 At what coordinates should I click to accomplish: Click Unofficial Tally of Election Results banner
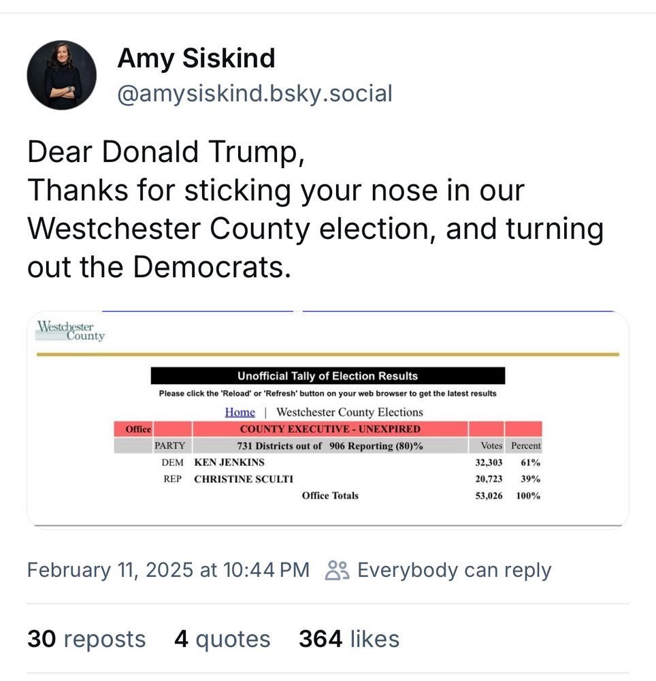click(x=328, y=376)
